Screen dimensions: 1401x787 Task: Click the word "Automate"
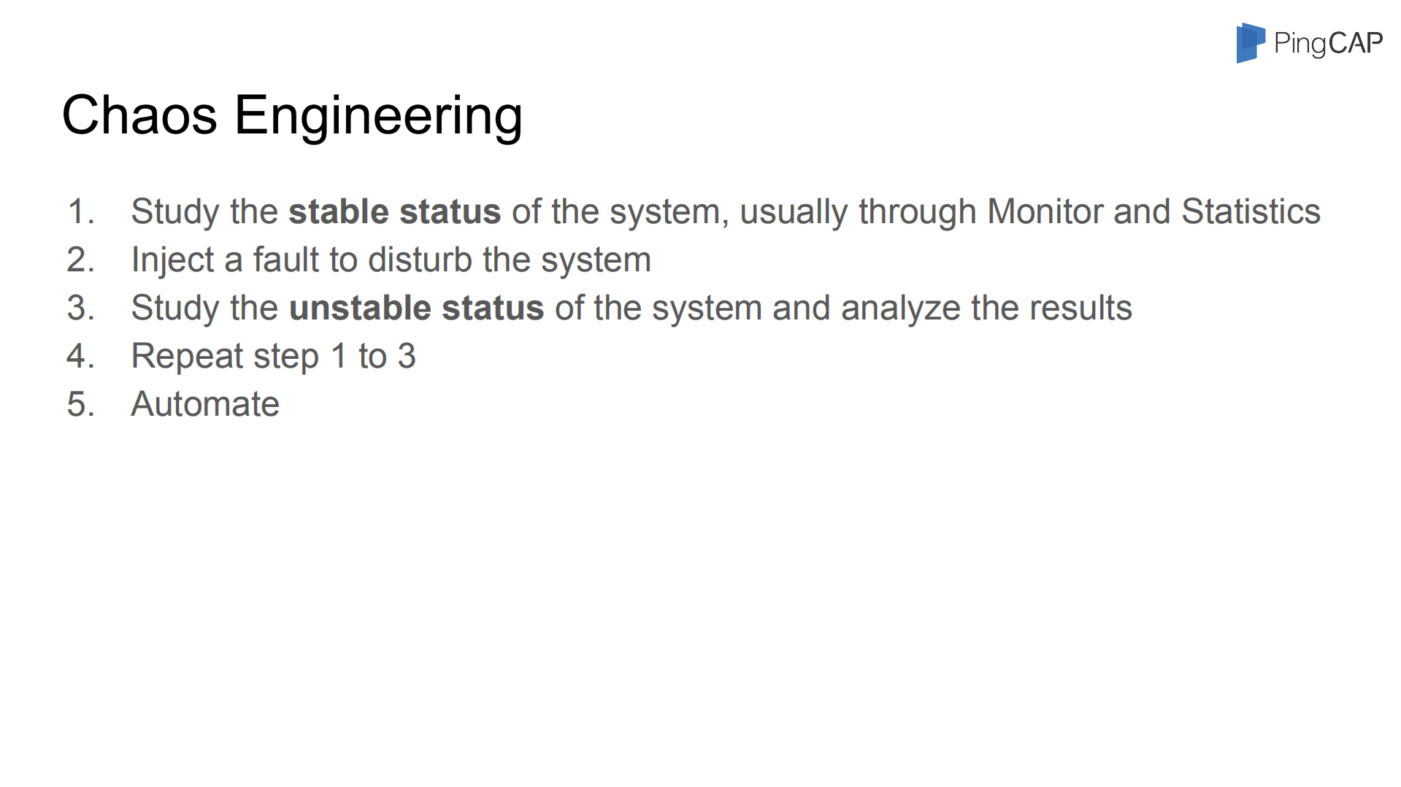(205, 404)
